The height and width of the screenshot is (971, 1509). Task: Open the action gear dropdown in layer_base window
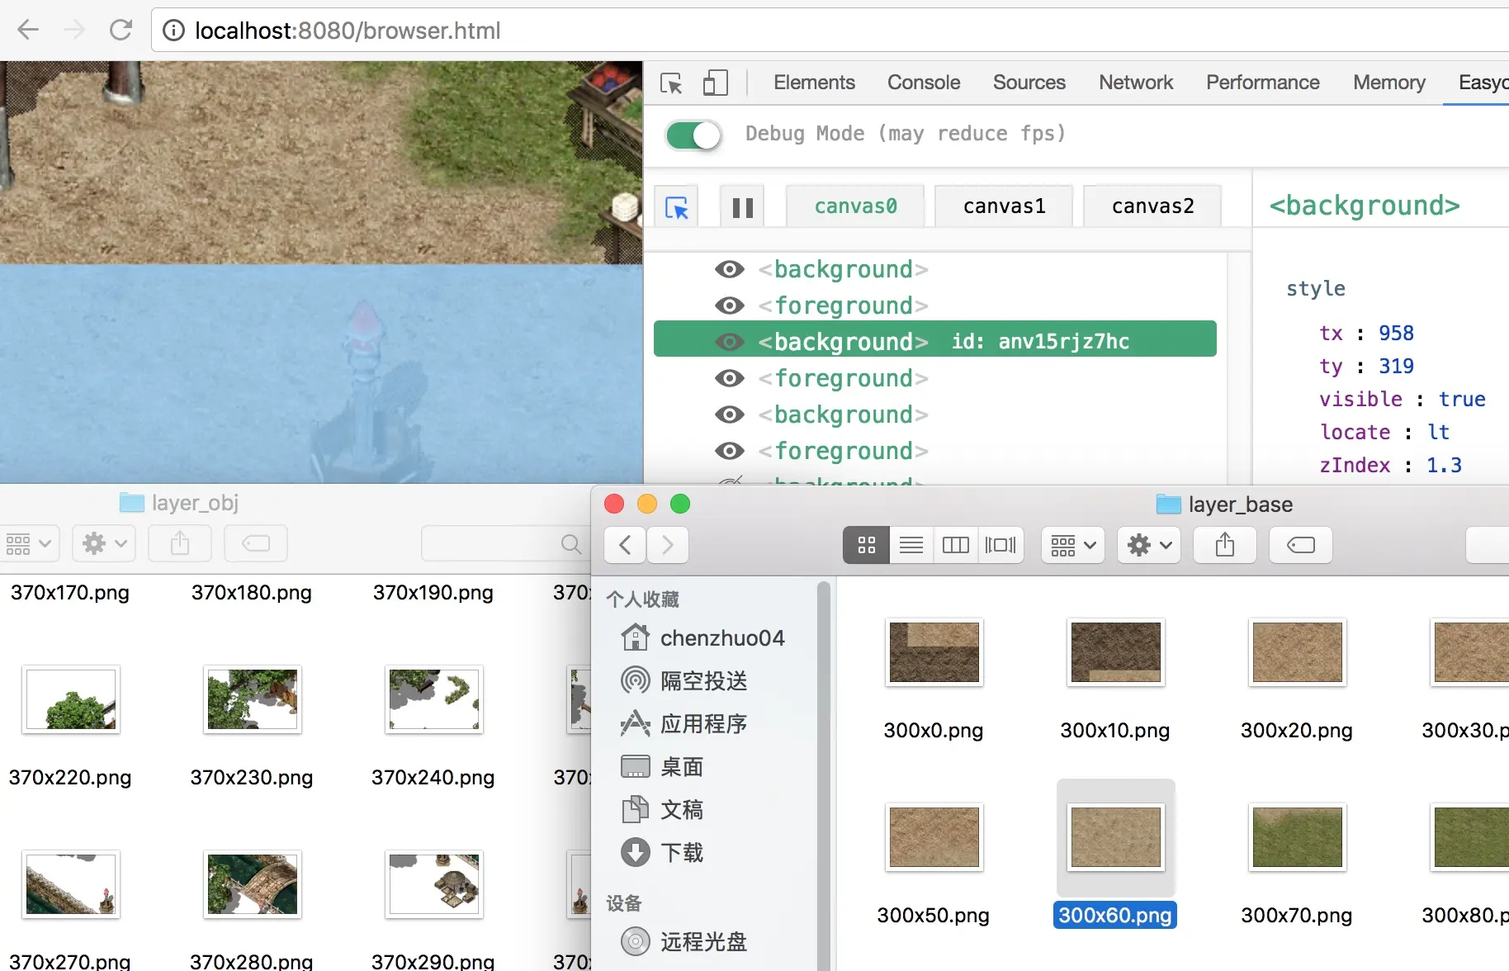[x=1149, y=545]
